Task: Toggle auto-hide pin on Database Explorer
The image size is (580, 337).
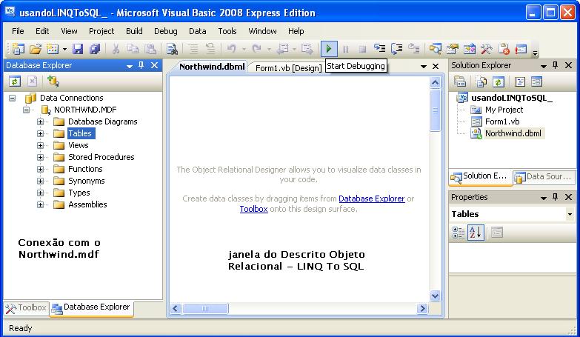Action: pyautogui.click(x=141, y=65)
